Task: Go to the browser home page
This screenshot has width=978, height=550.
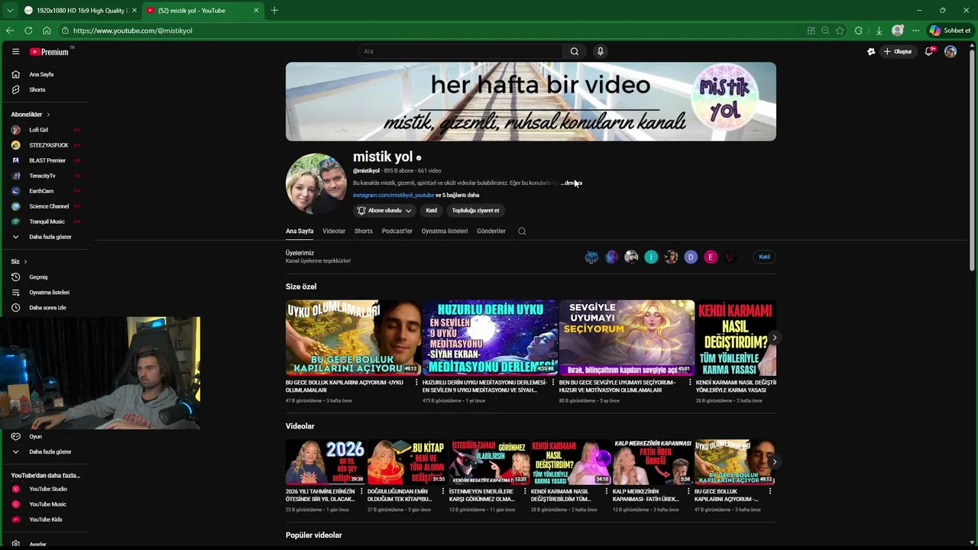Action: [47, 31]
